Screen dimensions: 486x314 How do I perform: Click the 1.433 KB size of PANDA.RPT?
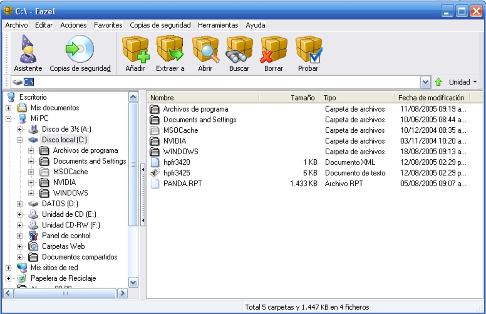(x=304, y=183)
